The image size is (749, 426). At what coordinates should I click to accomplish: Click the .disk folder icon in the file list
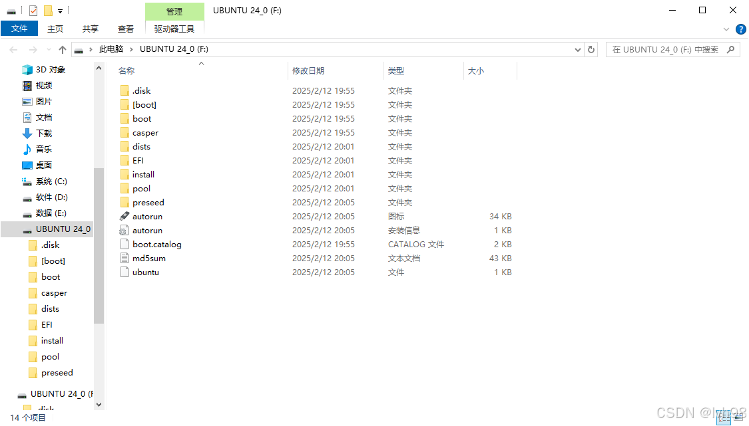pos(125,90)
